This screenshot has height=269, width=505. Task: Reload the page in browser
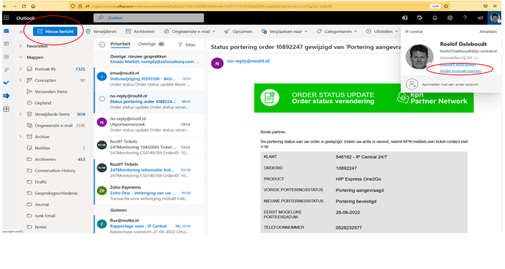pyautogui.click(x=24, y=6)
